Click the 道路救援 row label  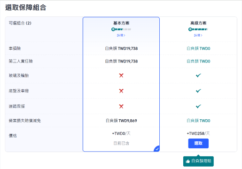(16, 106)
